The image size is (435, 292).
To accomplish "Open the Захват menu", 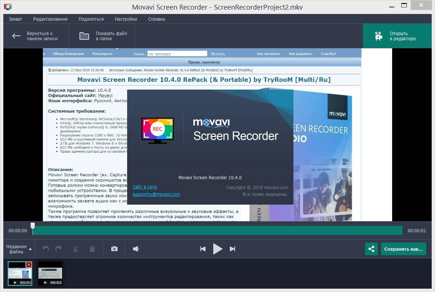I will coord(15,19).
